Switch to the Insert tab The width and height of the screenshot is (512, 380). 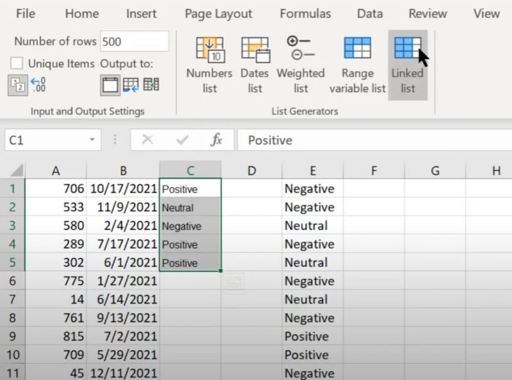click(x=141, y=13)
